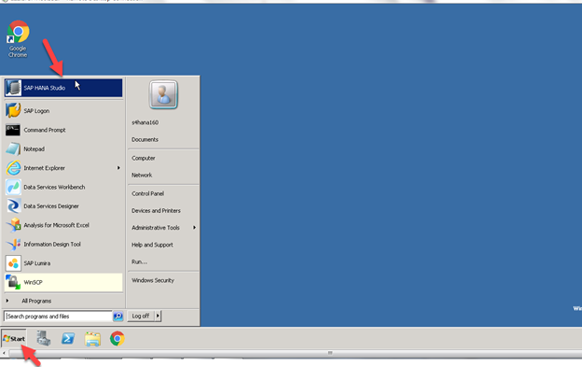Screen dimensions: 582x367
Task: Expand All Programs list
Action: [36, 301]
